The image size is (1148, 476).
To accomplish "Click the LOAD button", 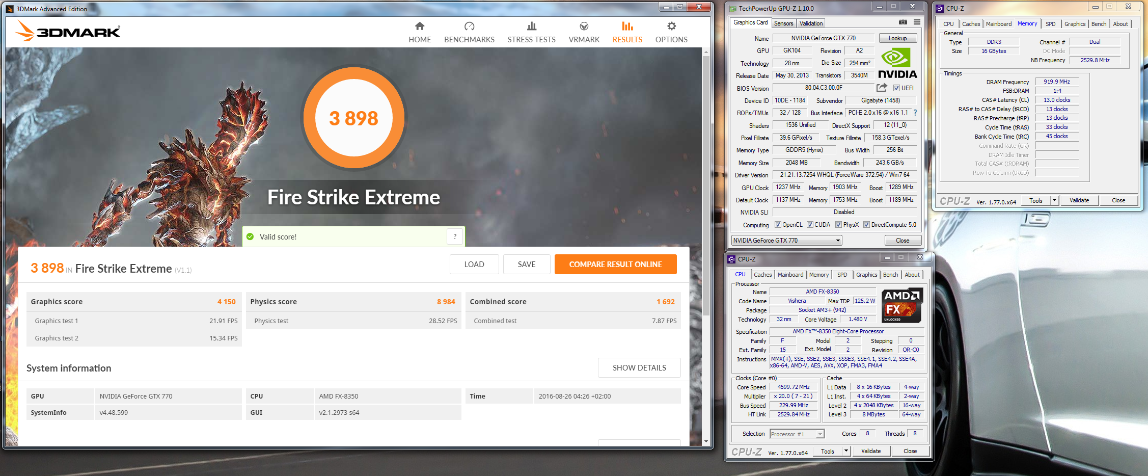I will pos(474,264).
